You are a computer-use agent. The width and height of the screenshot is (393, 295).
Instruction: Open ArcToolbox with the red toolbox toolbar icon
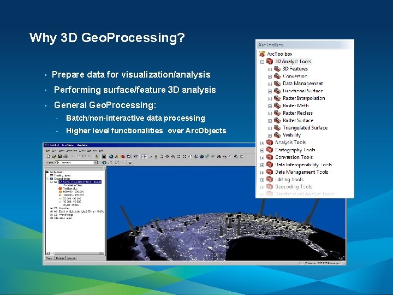point(123,156)
